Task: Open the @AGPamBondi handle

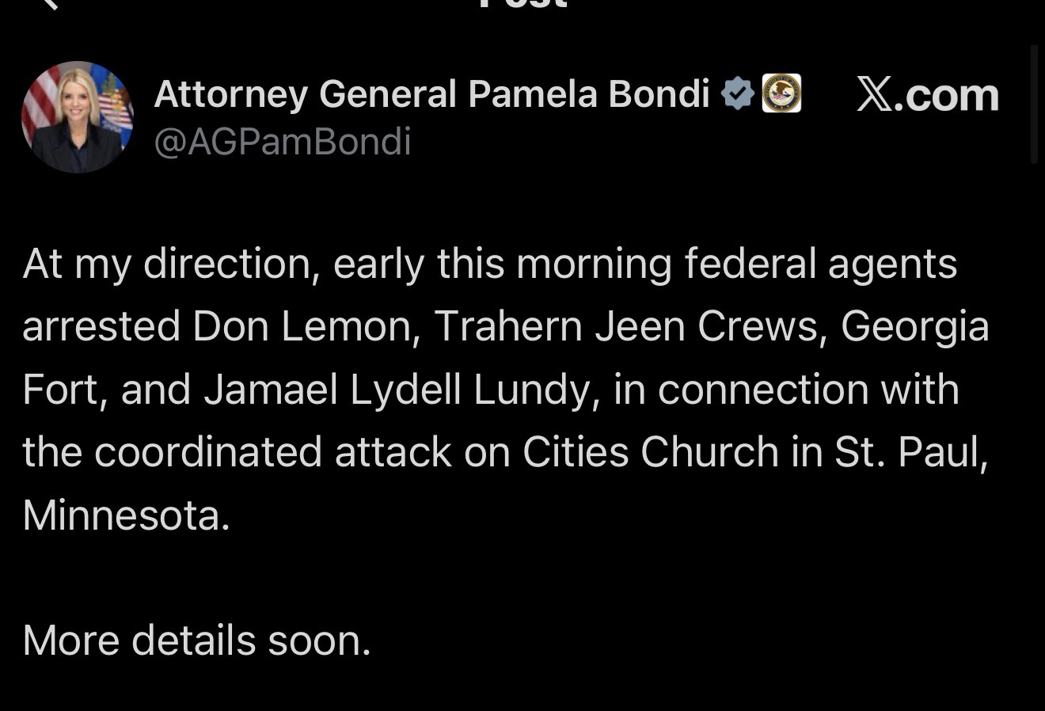Action: (282, 142)
